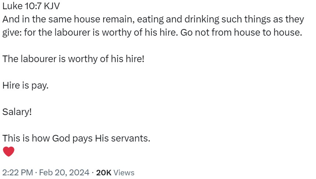Click the word 'God' in the last sentence
316x179 pixels.
[60, 139]
